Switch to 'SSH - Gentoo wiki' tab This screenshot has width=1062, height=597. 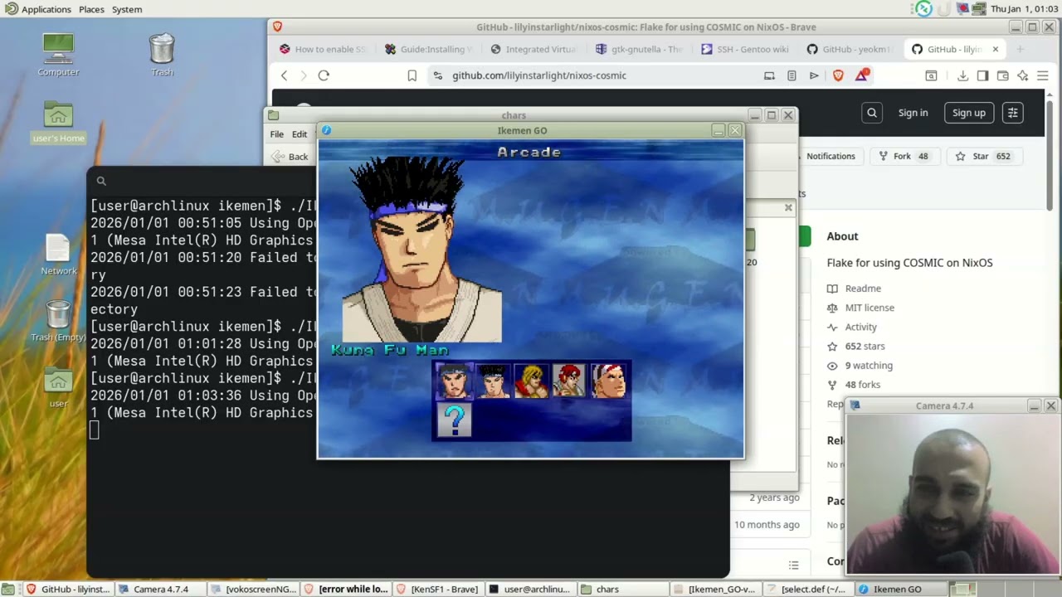pyautogui.click(x=744, y=49)
